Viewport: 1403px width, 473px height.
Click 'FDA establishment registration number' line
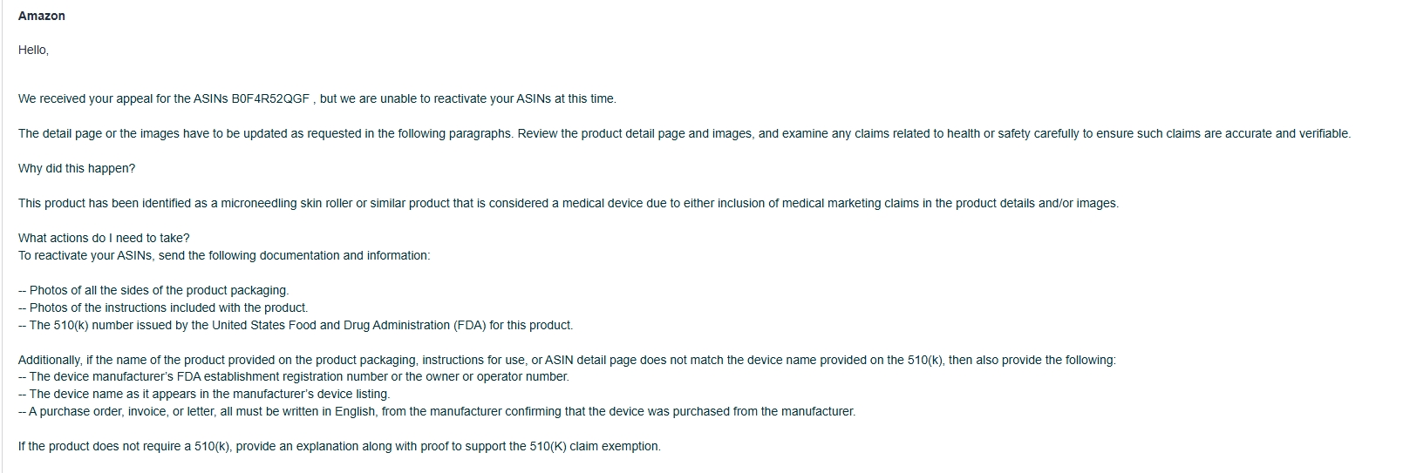(x=294, y=376)
